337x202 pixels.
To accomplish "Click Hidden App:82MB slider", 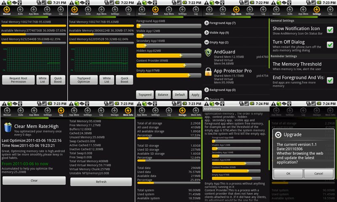I will 169,56.
